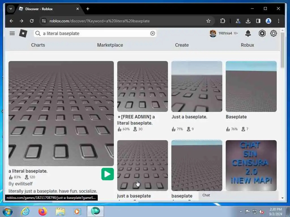This screenshot has width=290, height=217.
Task: Expand the tab search dropdown arrow
Action: point(11,9)
